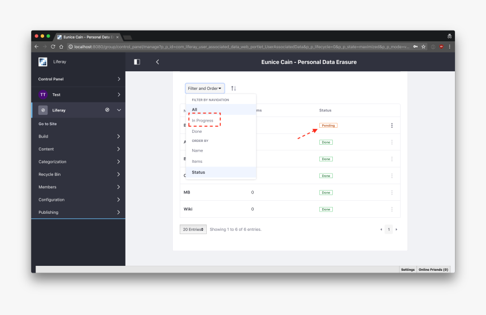Expand the Build menu
The height and width of the screenshot is (315, 486).
[79, 136]
